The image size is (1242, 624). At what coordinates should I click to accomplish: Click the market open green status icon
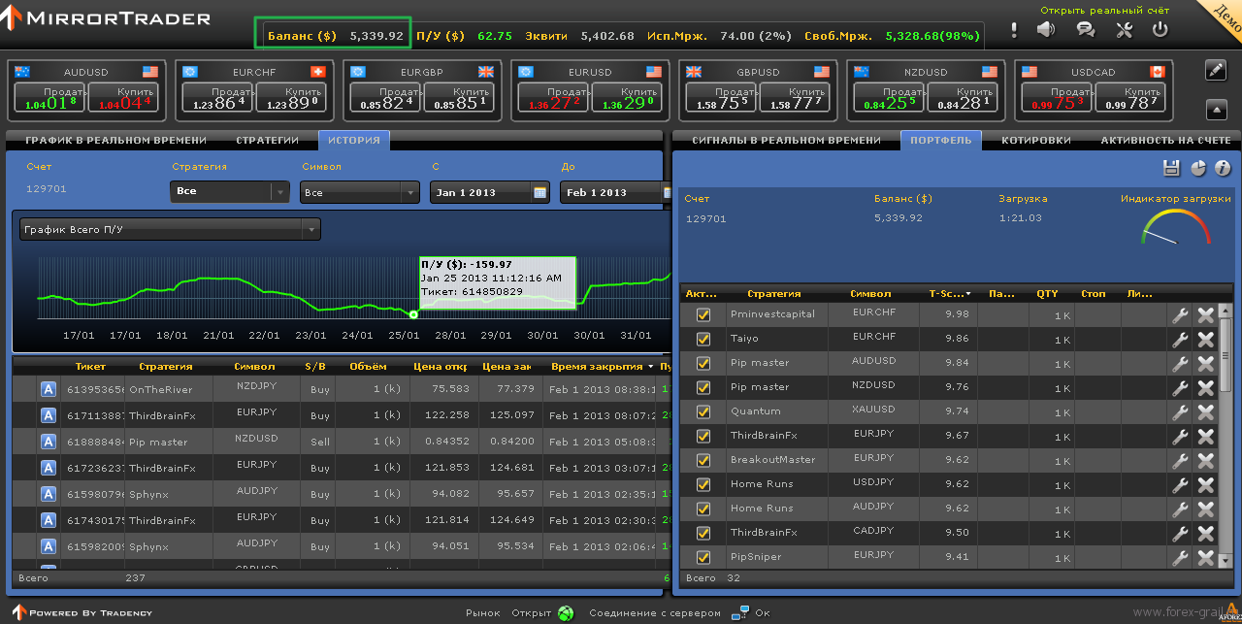(566, 613)
